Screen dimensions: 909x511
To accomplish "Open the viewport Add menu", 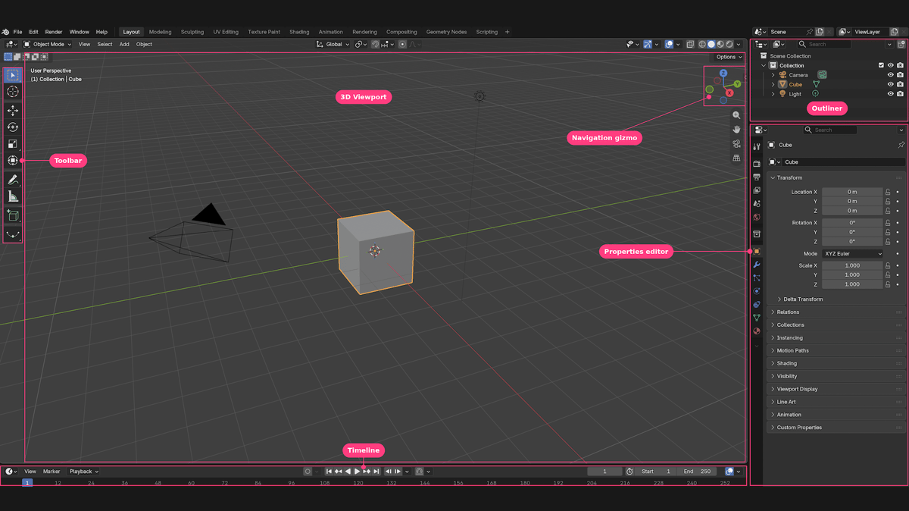I will click(124, 44).
